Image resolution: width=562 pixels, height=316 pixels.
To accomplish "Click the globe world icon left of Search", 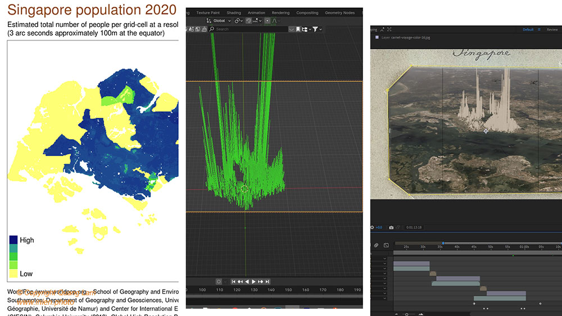I will 197,29.
